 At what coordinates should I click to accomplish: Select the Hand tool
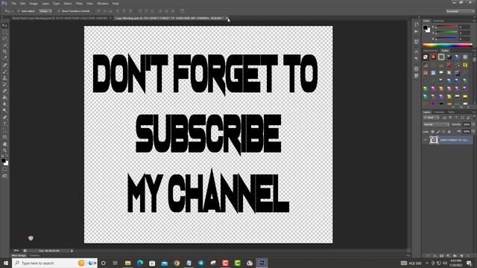[4, 144]
